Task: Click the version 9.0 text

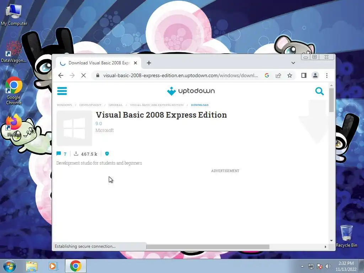Action: [x=99, y=123]
